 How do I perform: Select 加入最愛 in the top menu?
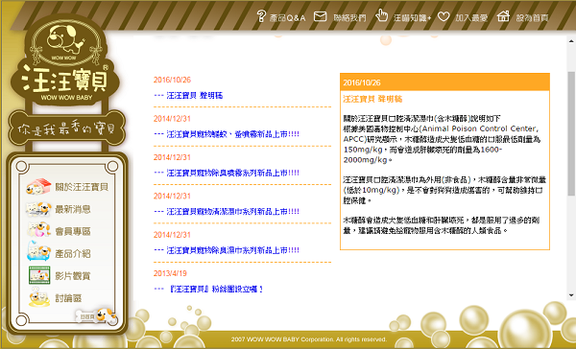(471, 18)
